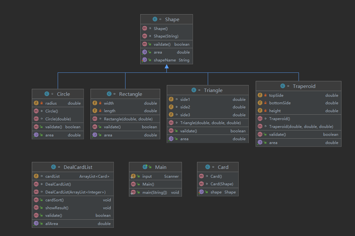
Task: Click the inheritance arrowhead below Shape
Action: [x=167, y=66]
